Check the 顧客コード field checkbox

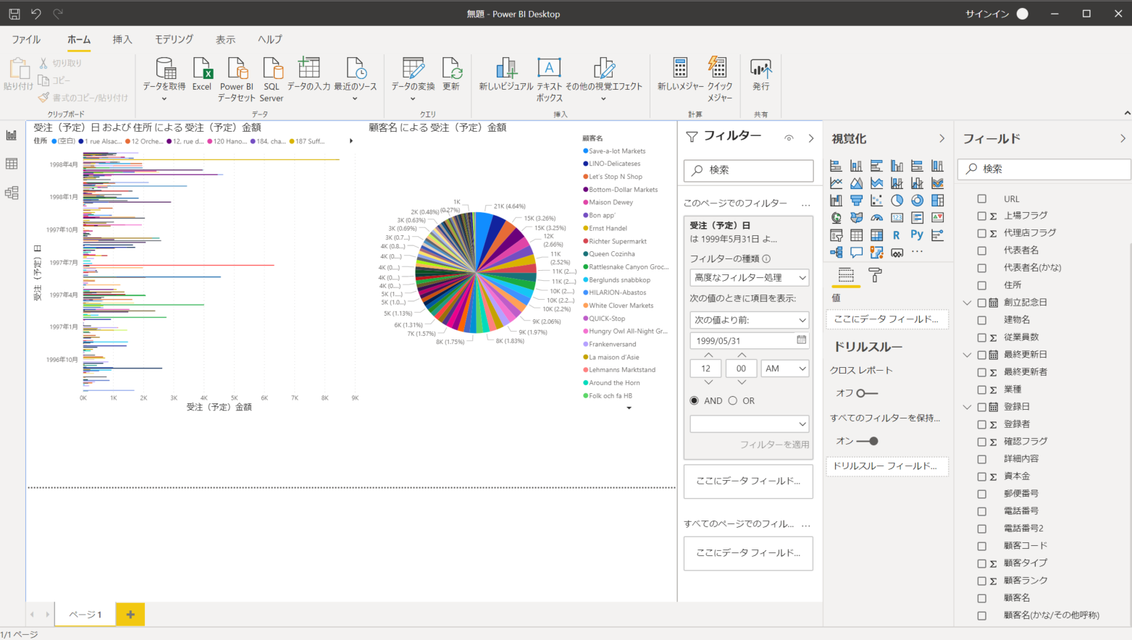point(982,546)
